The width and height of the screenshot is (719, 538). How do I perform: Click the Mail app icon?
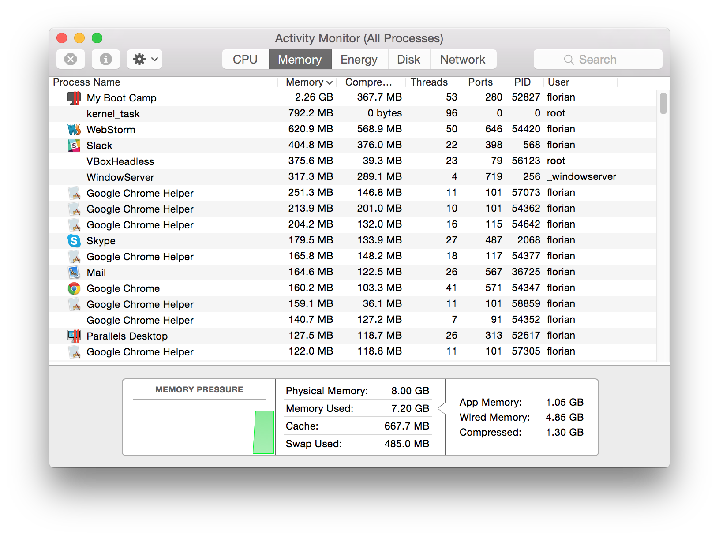(x=74, y=273)
